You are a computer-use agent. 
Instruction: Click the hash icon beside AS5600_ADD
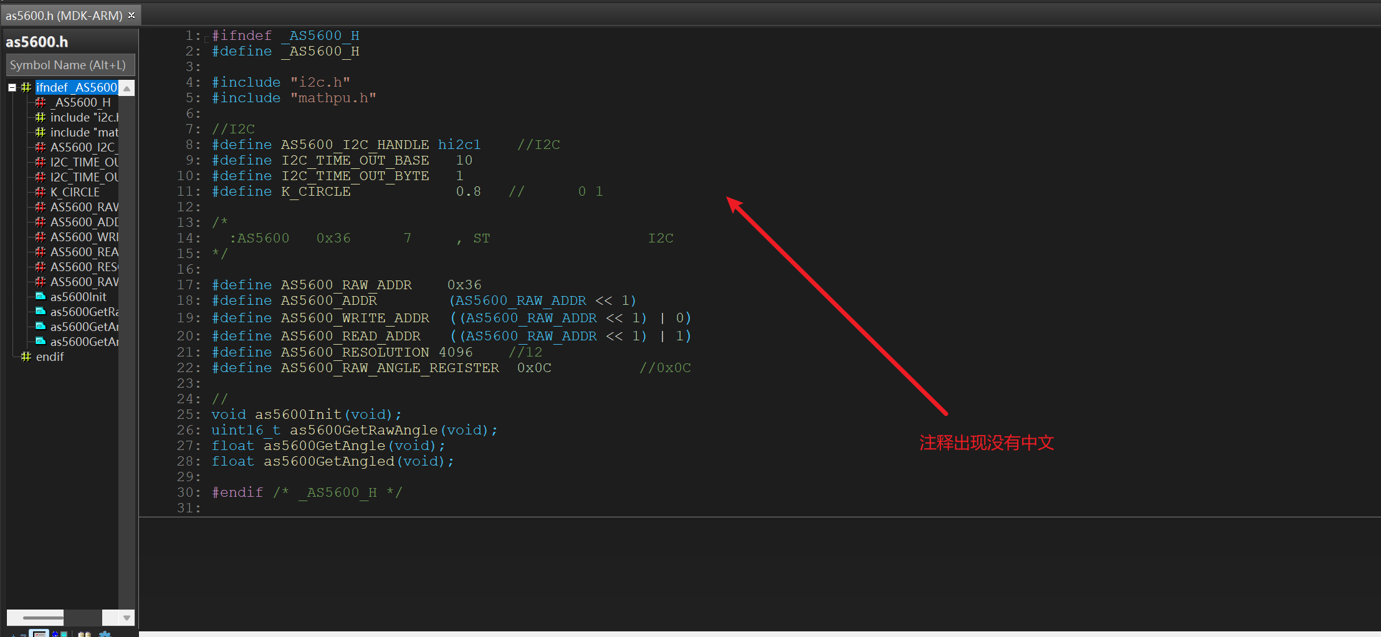41,222
